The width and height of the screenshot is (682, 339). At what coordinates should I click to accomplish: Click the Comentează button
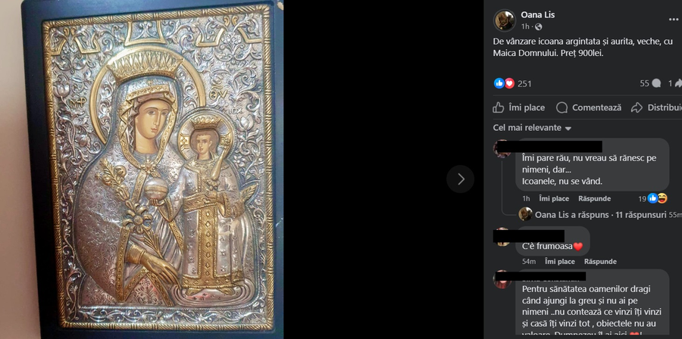pos(589,107)
